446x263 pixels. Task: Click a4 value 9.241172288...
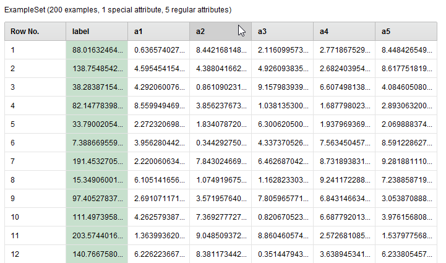(x=344, y=180)
